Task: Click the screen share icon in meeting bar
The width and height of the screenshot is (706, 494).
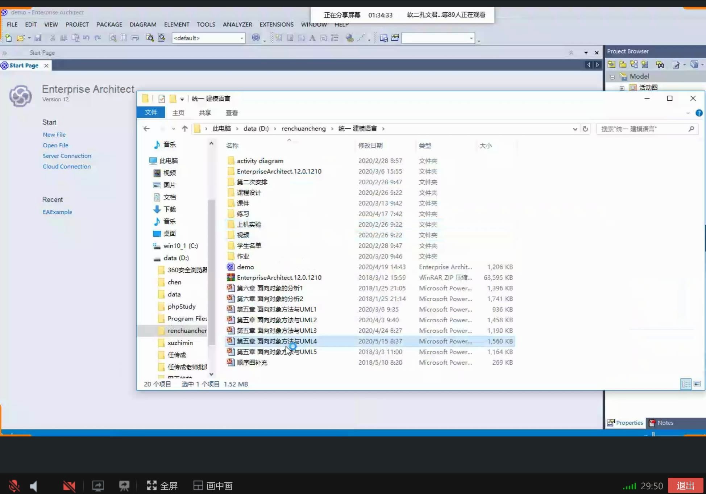Action: (x=98, y=486)
